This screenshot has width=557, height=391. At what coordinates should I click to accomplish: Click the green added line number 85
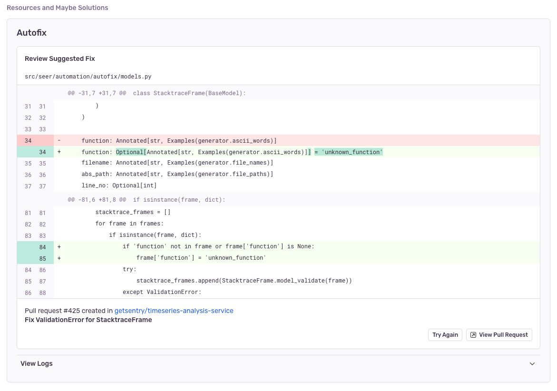point(43,258)
